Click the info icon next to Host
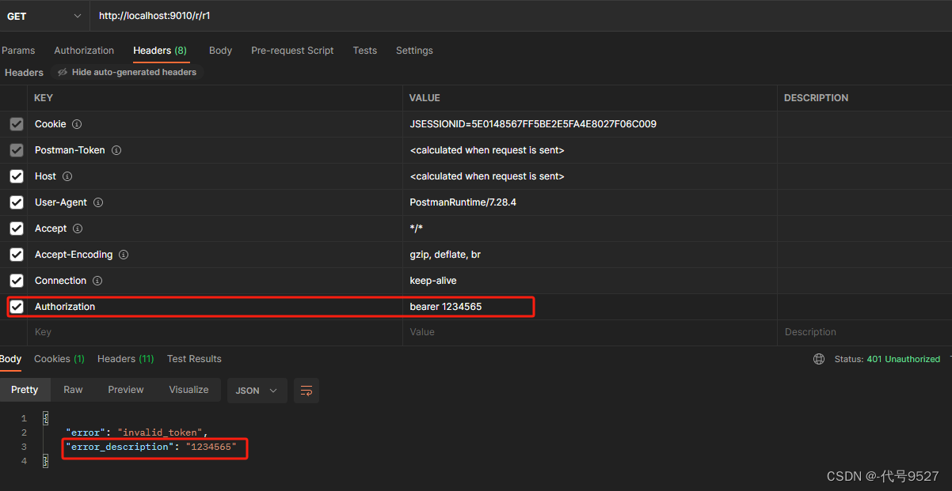The image size is (952, 491). 67,176
